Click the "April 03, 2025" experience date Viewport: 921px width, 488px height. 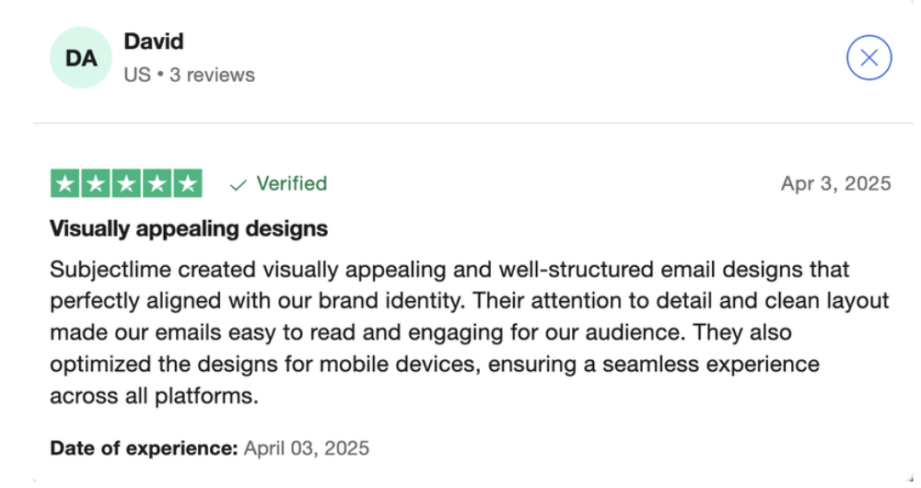[307, 448]
